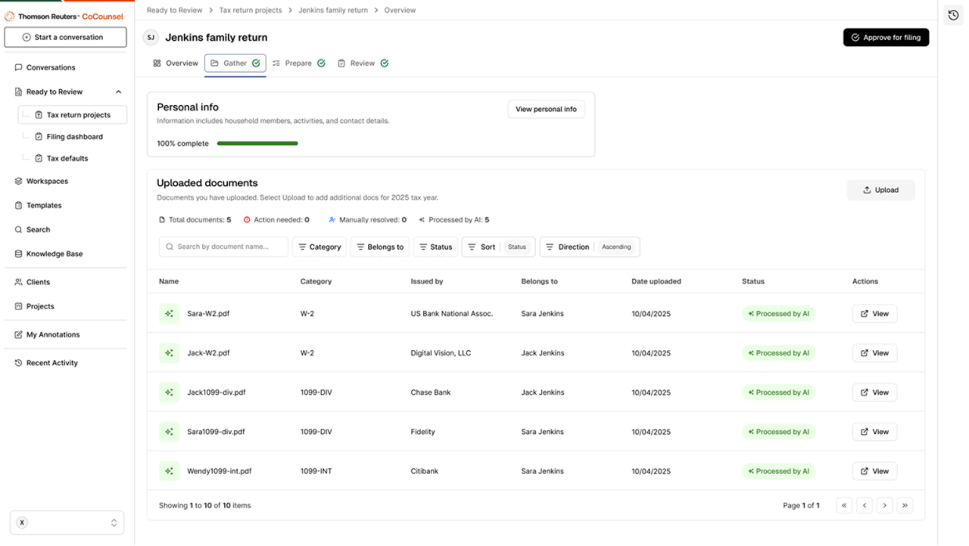Viewport: 969px width, 546px height.
Task: Select the AI sparkle icon beside Sara-W2.pdf
Action: [x=169, y=313]
